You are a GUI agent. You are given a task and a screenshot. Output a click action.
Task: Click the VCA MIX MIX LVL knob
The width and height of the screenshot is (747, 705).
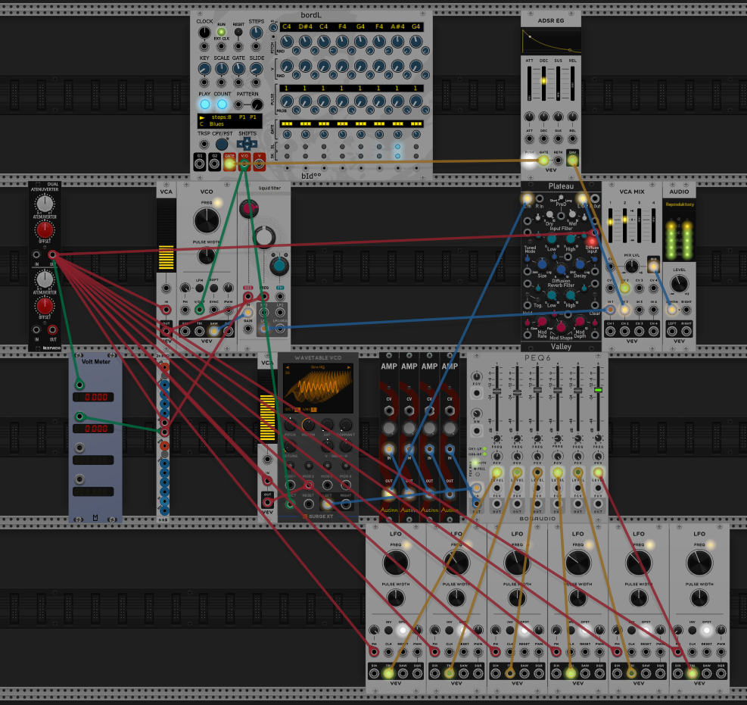pos(632,266)
